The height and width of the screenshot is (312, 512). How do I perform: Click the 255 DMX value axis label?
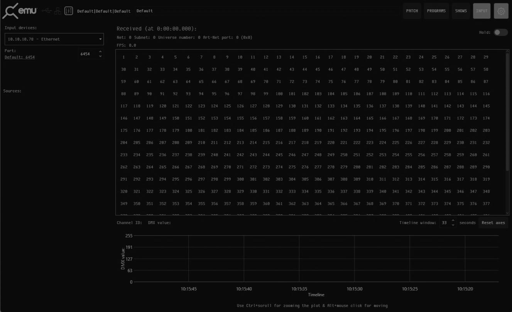pos(129,236)
